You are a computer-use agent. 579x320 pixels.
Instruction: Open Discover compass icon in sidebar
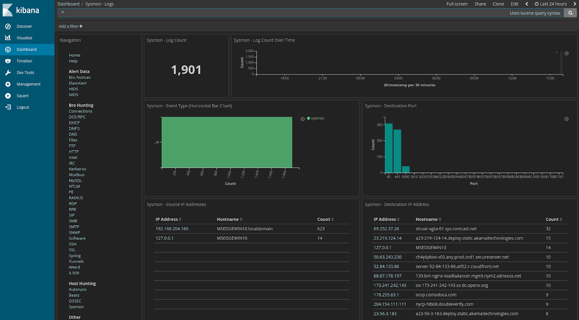[8, 26]
